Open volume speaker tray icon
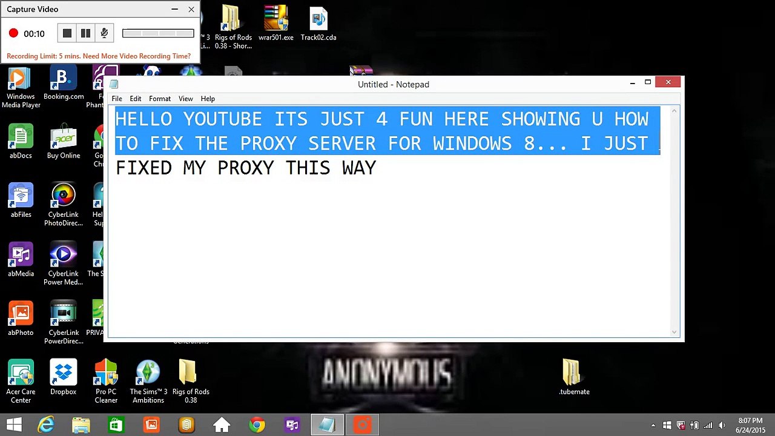 (x=721, y=426)
